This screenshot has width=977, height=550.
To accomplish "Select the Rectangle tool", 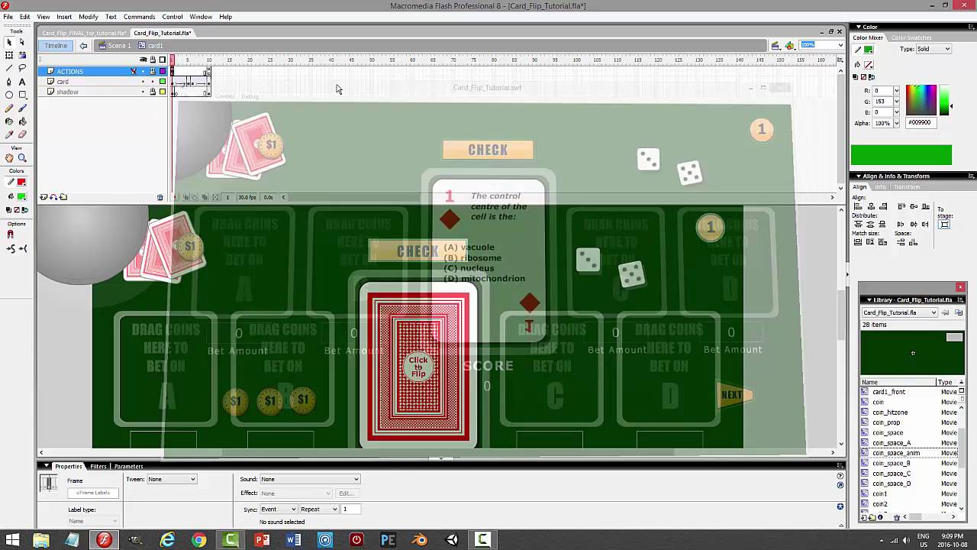I will click(x=22, y=95).
